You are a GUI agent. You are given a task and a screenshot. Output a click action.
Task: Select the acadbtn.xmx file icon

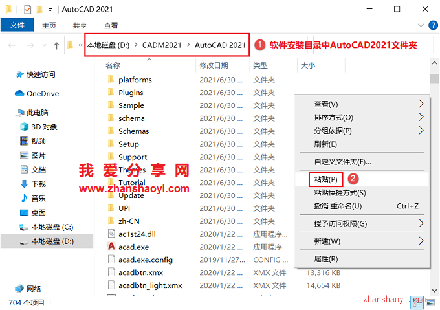111,272
